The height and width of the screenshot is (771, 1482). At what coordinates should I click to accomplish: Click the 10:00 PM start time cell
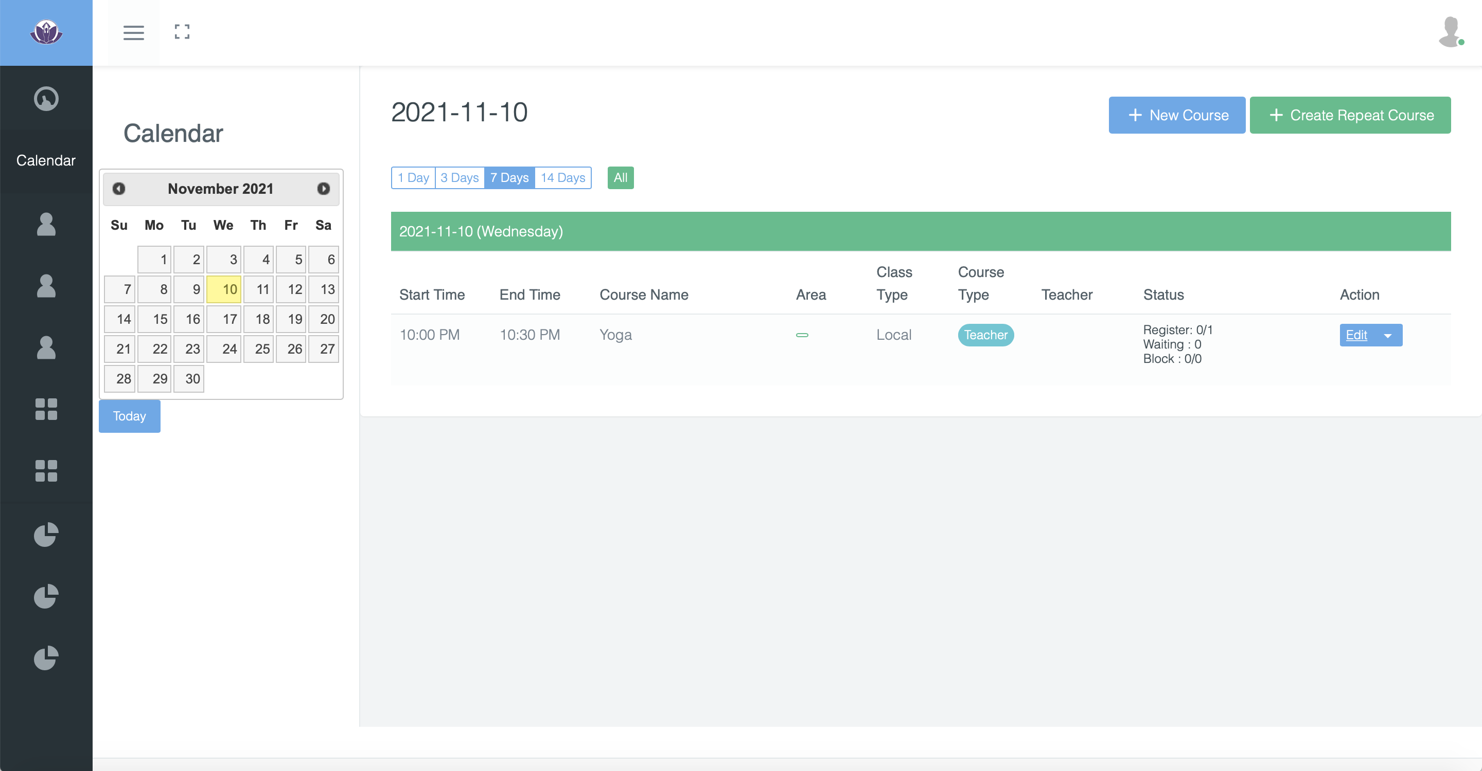click(429, 335)
